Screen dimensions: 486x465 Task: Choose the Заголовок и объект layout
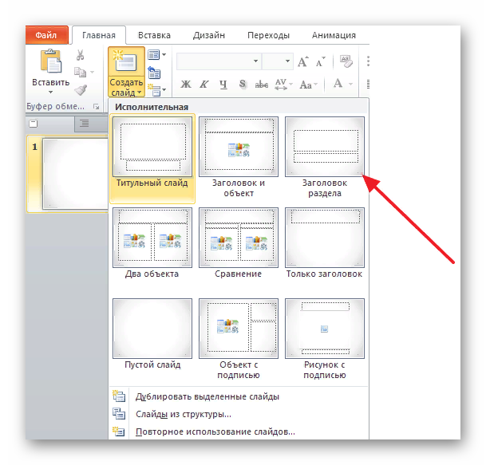click(x=239, y=159)
